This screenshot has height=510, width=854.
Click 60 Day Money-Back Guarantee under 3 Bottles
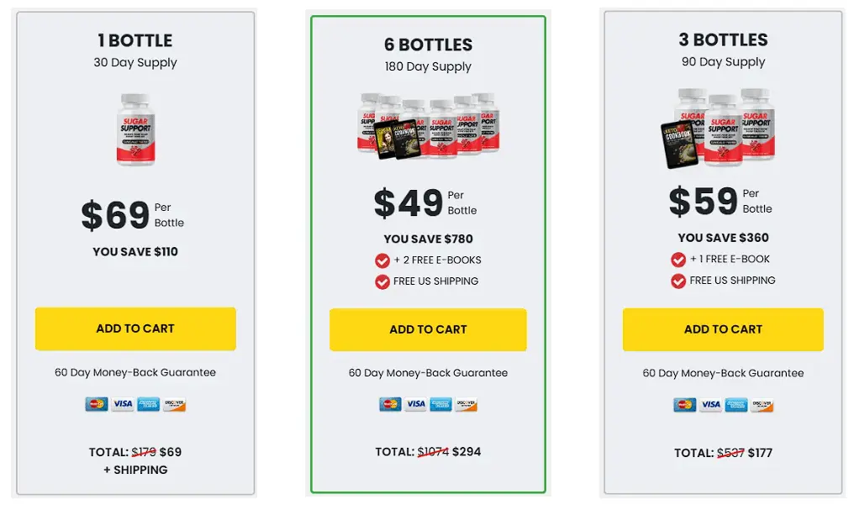[723, 373]
